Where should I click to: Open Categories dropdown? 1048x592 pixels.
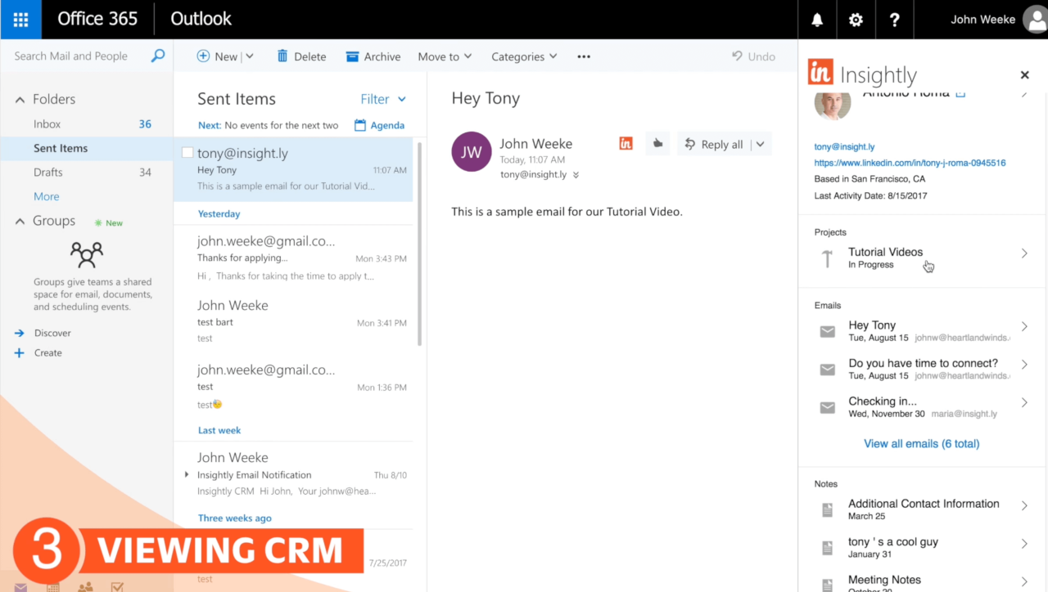click(524, 56)
